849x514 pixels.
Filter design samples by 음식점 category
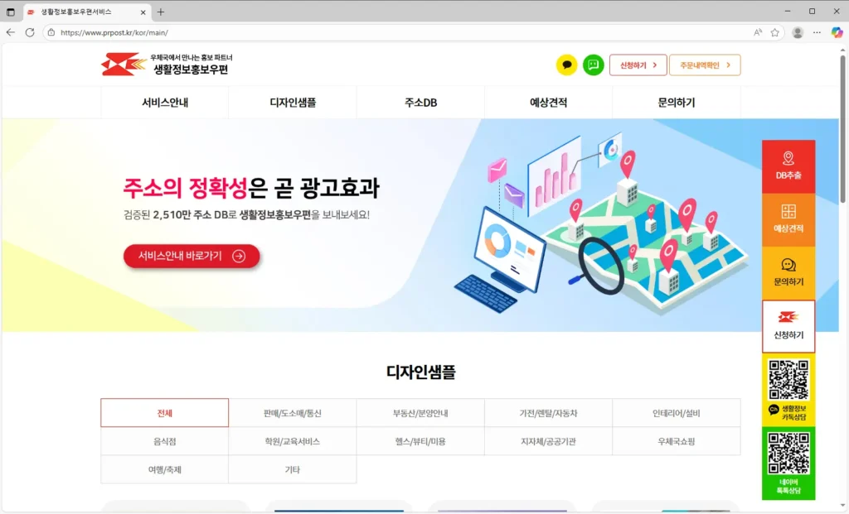(164, 441)
